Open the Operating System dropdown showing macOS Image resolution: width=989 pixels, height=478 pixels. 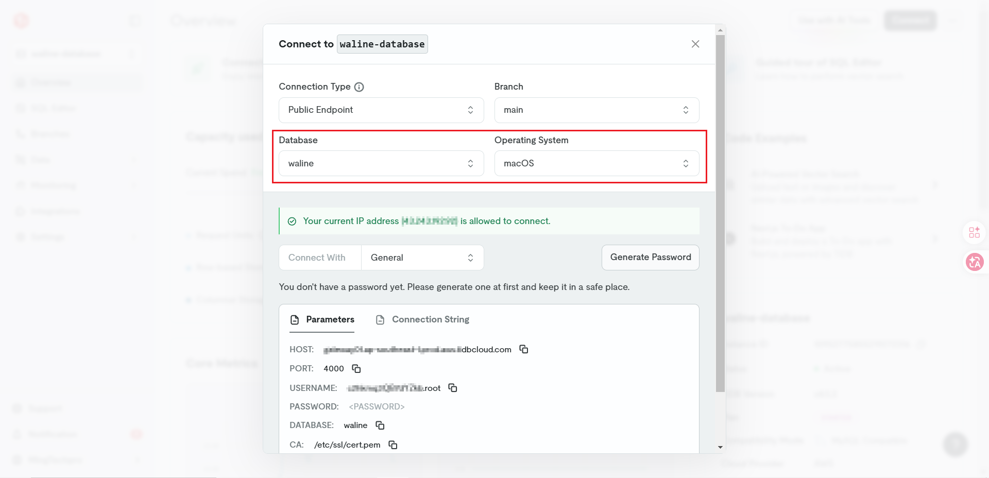tap(596, 163)
